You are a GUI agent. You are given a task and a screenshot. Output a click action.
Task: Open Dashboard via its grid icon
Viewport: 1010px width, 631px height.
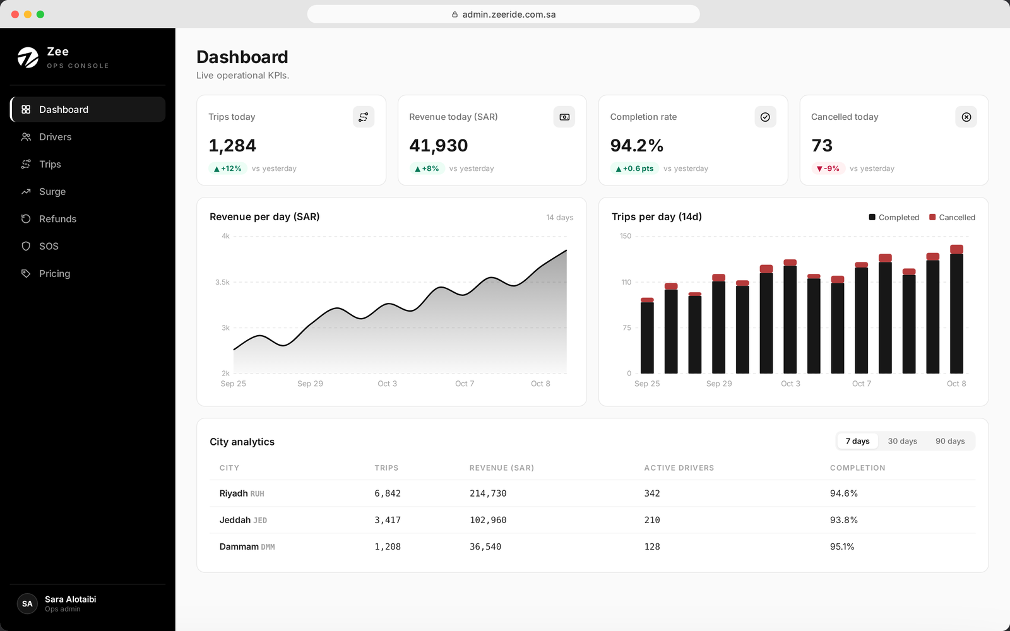[x=26, y=109]
